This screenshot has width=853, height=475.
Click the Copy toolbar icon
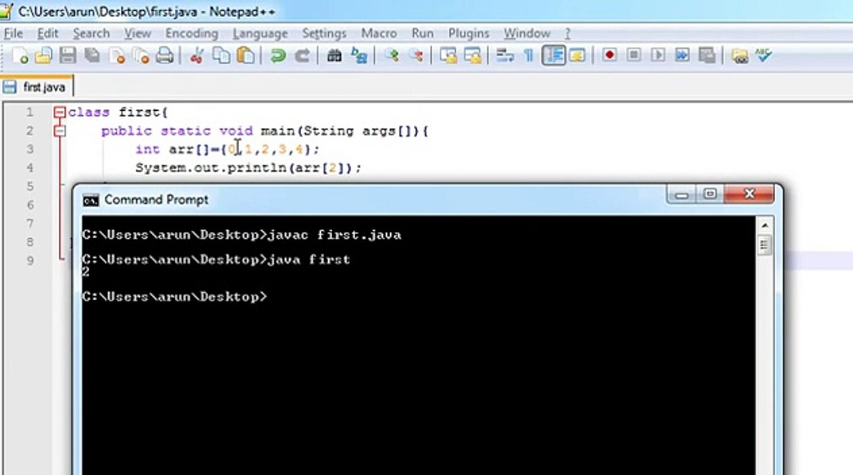[x=221, y=56]
